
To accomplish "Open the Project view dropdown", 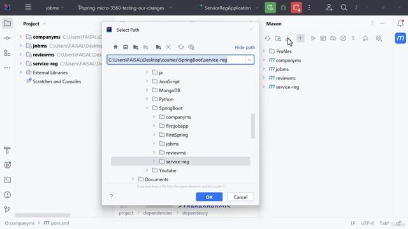I will 34,24.
